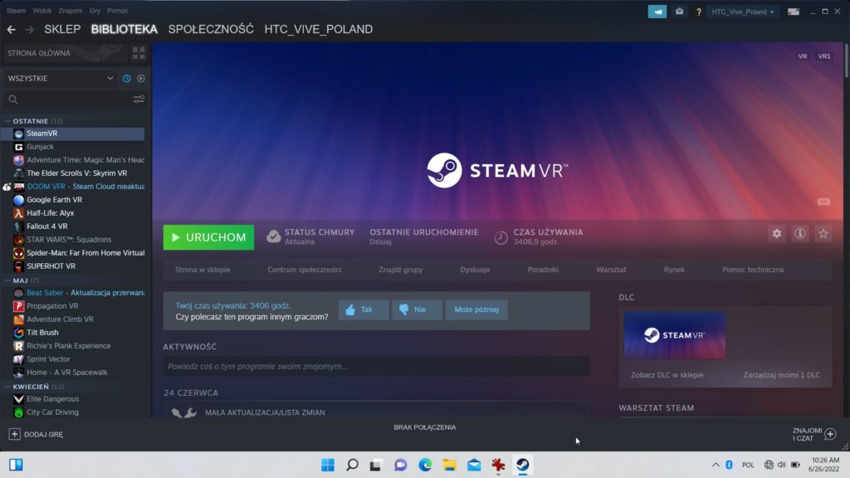Image resolution: width=850 pixels, height=478 pixels.
Task: Switch SteamVR view to VR1 mode
Action: (x=823, y=56)
